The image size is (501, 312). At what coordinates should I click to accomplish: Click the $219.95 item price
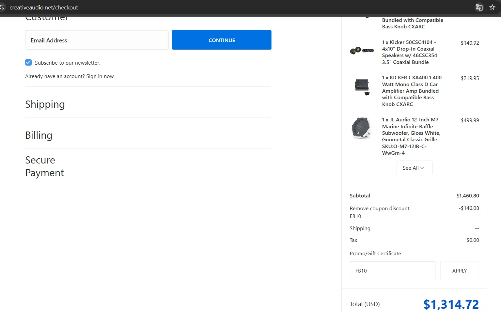click(470, 78)
